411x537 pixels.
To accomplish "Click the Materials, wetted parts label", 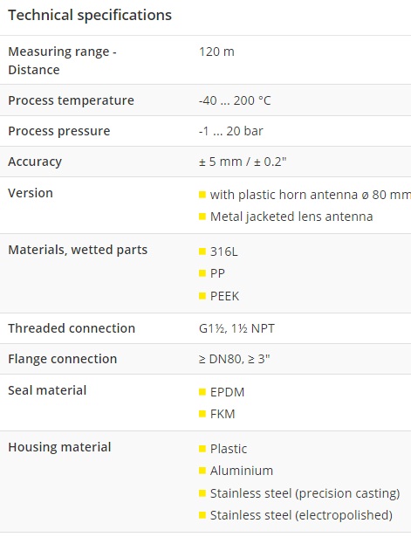I will click(78, 250).
